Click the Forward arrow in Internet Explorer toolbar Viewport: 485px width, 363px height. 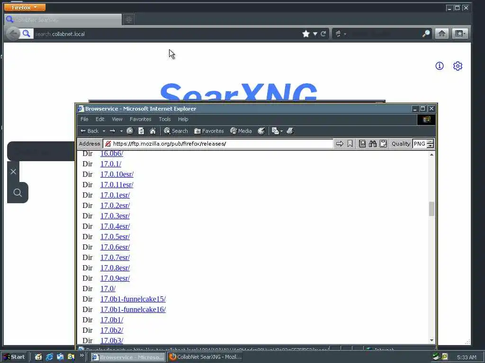113,131
